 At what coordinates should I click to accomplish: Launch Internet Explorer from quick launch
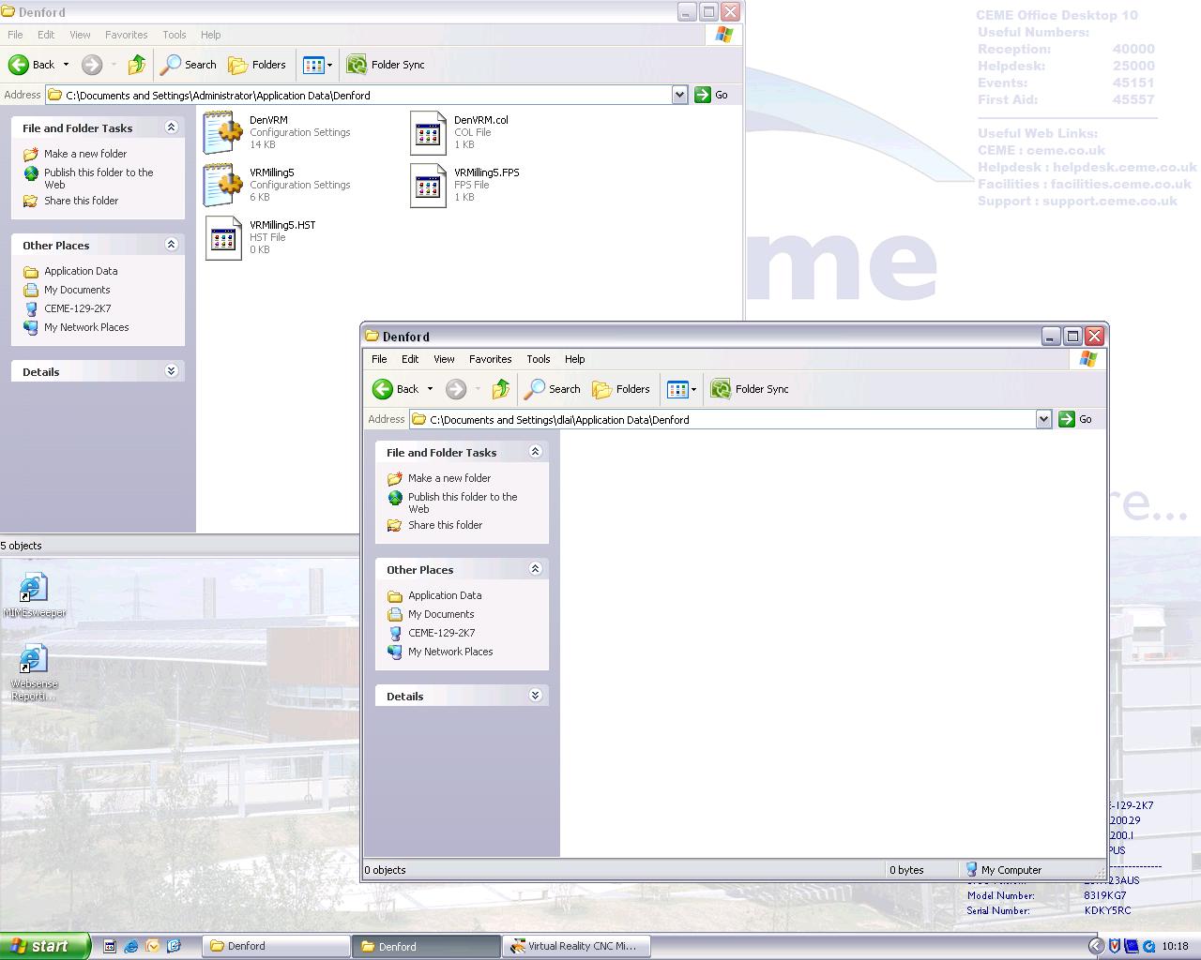(x=131, y=946)
